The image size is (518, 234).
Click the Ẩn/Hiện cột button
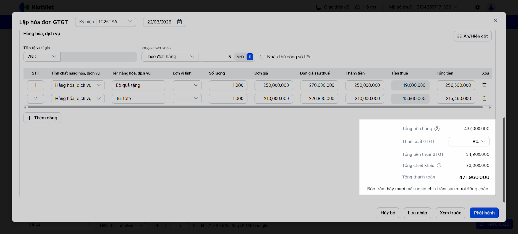click(473, 36)
